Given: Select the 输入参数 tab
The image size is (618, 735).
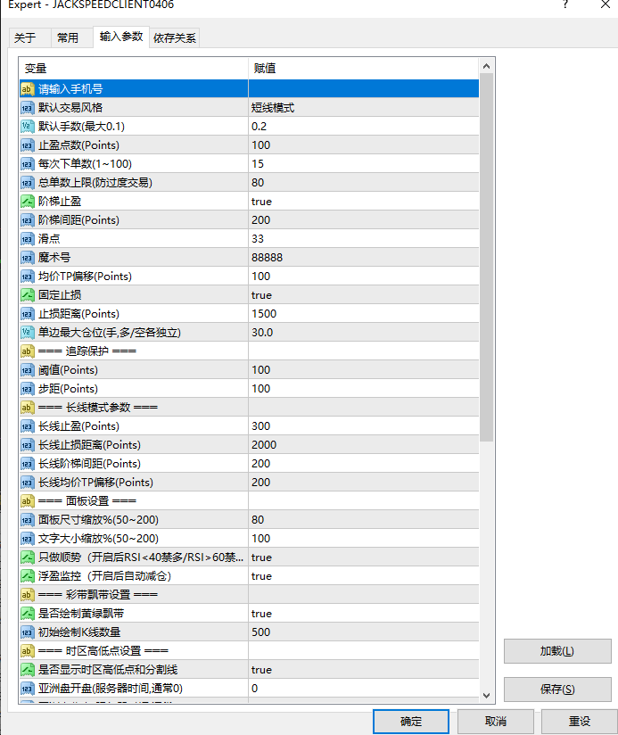Looking at the screenshot, I should [121, 37].
